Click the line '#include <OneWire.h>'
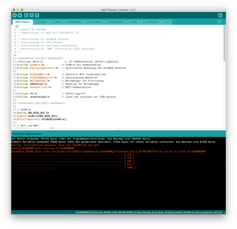This screenshot has height=229, width=237. click(x=31, y=65)
